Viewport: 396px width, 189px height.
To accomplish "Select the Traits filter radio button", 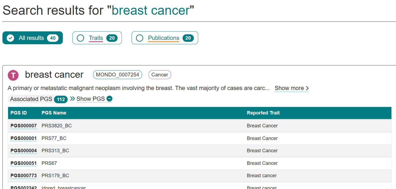I will (81, 38).
